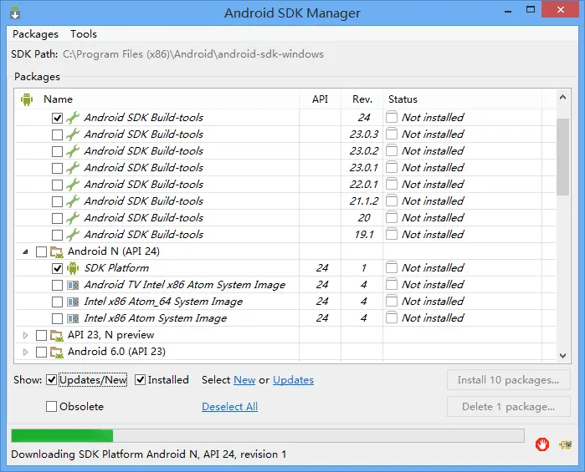
Task: Sort by the Status column header
Action: click(462, 99)
